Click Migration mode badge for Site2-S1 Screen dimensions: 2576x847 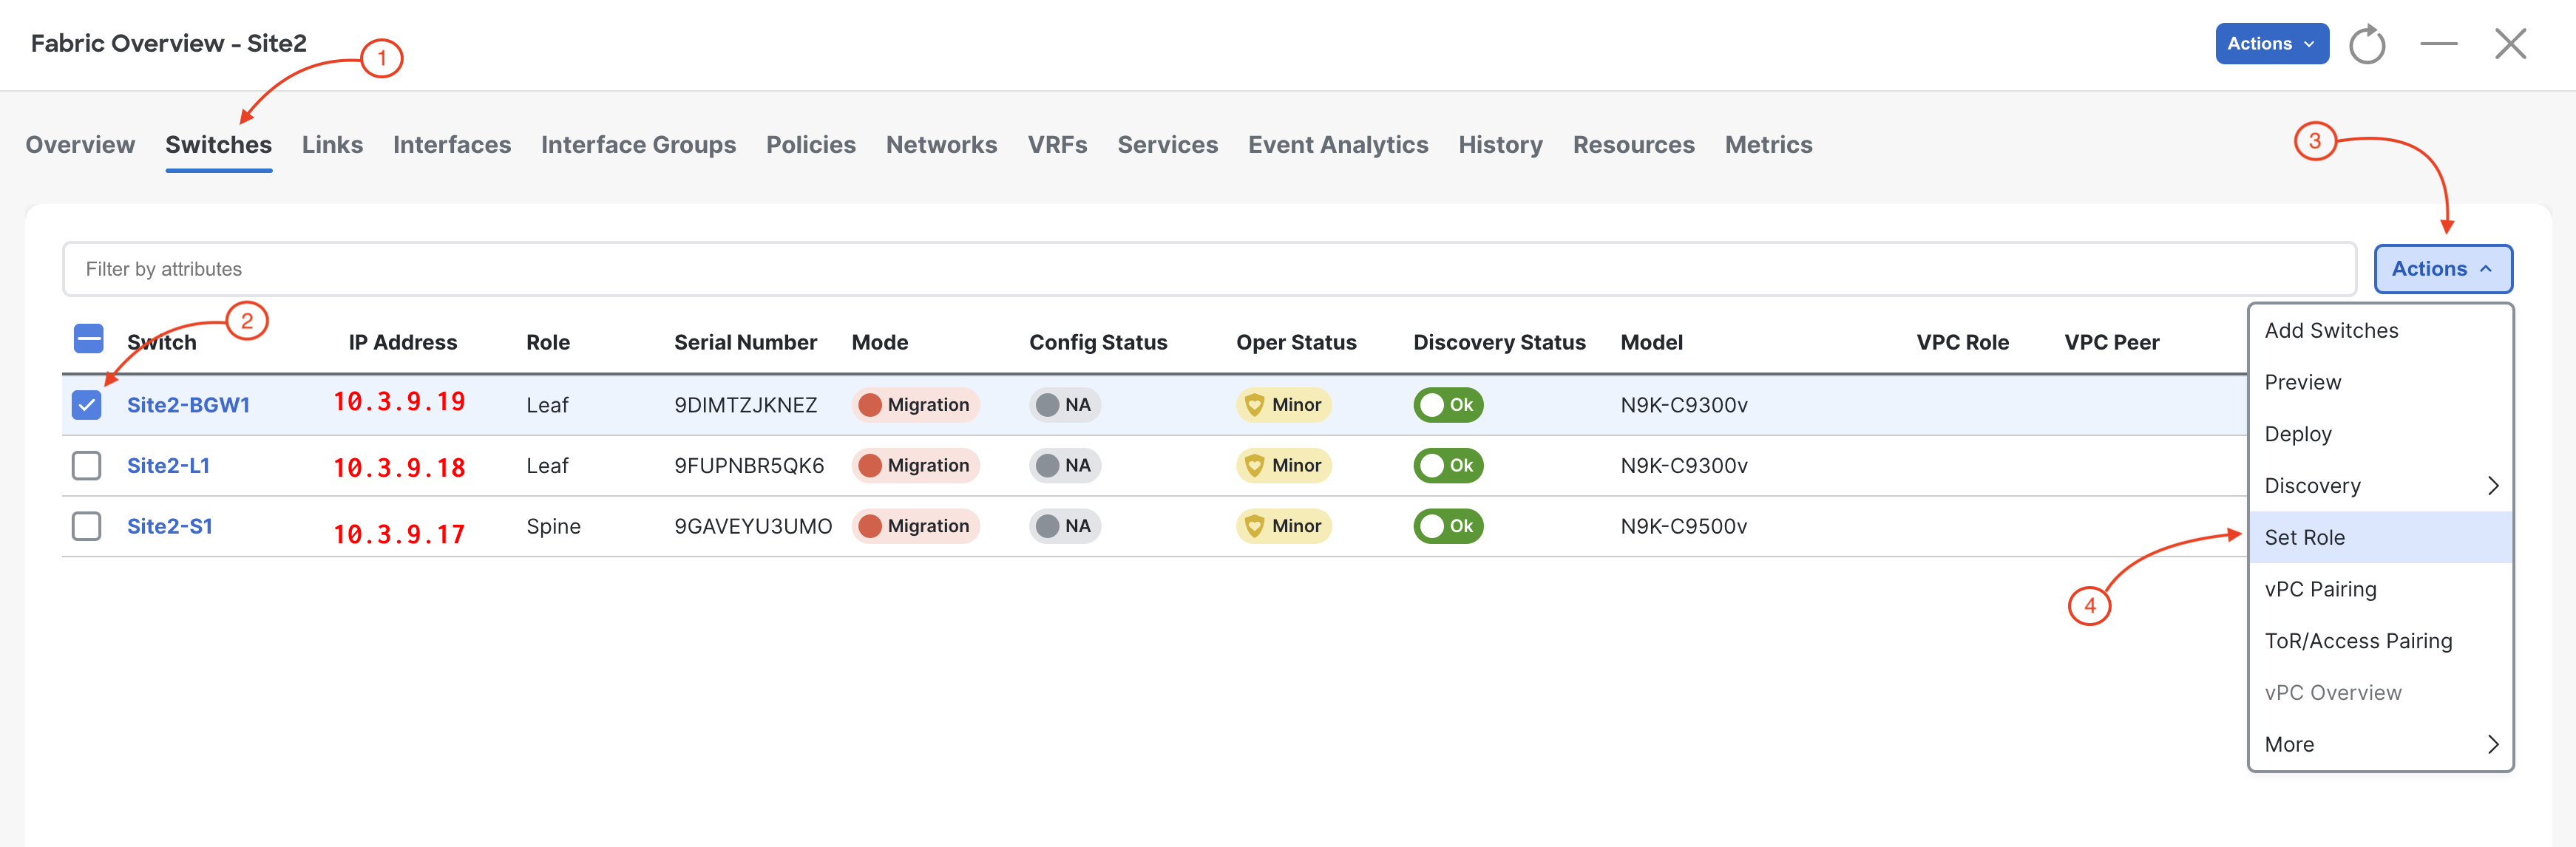(915, 526)
